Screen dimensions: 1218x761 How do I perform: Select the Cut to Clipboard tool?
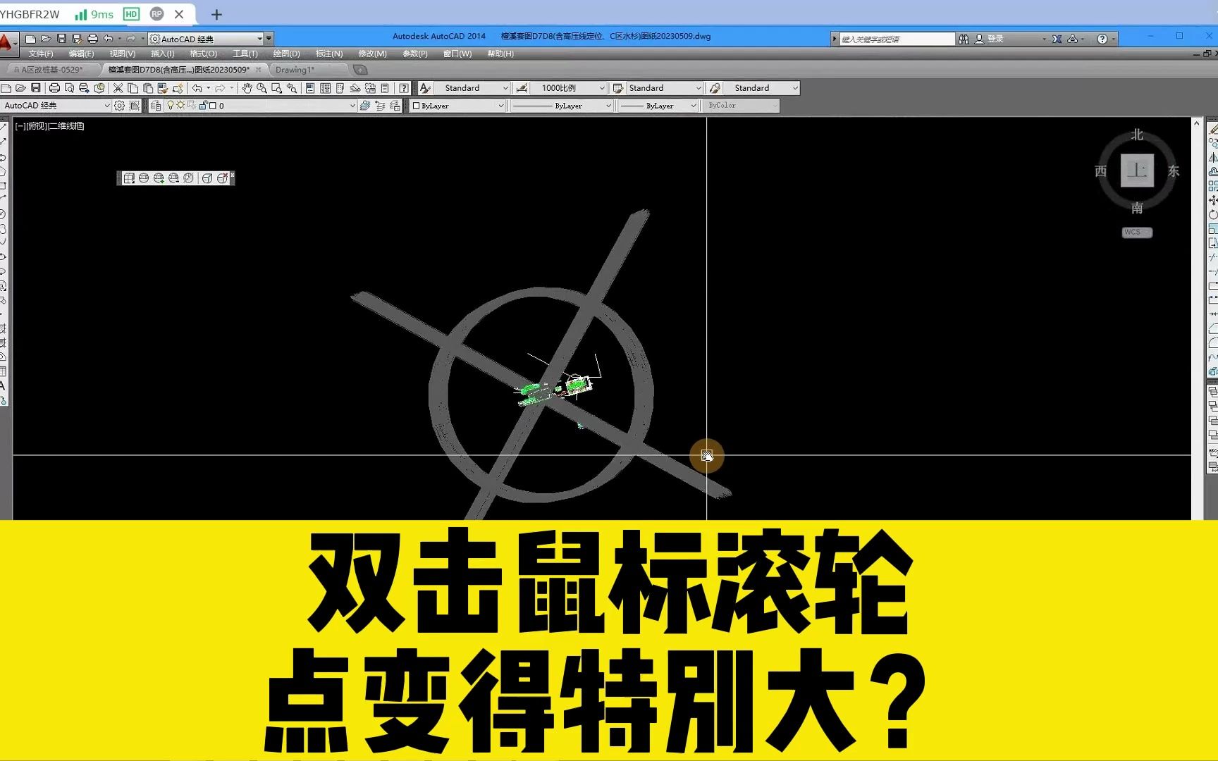point(118,88)
